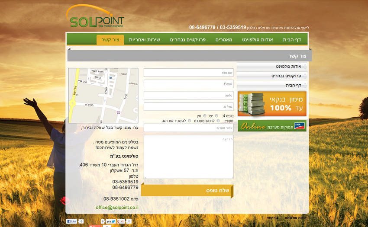Screen dimensions: 368x227
Task: Choose 'לרכוש מערכת' radio option
Action: [x=218, y=121]
